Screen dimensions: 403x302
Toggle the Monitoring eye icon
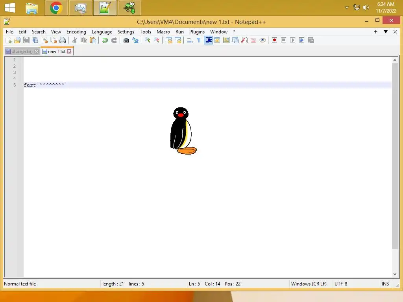[x=263, y=41]
